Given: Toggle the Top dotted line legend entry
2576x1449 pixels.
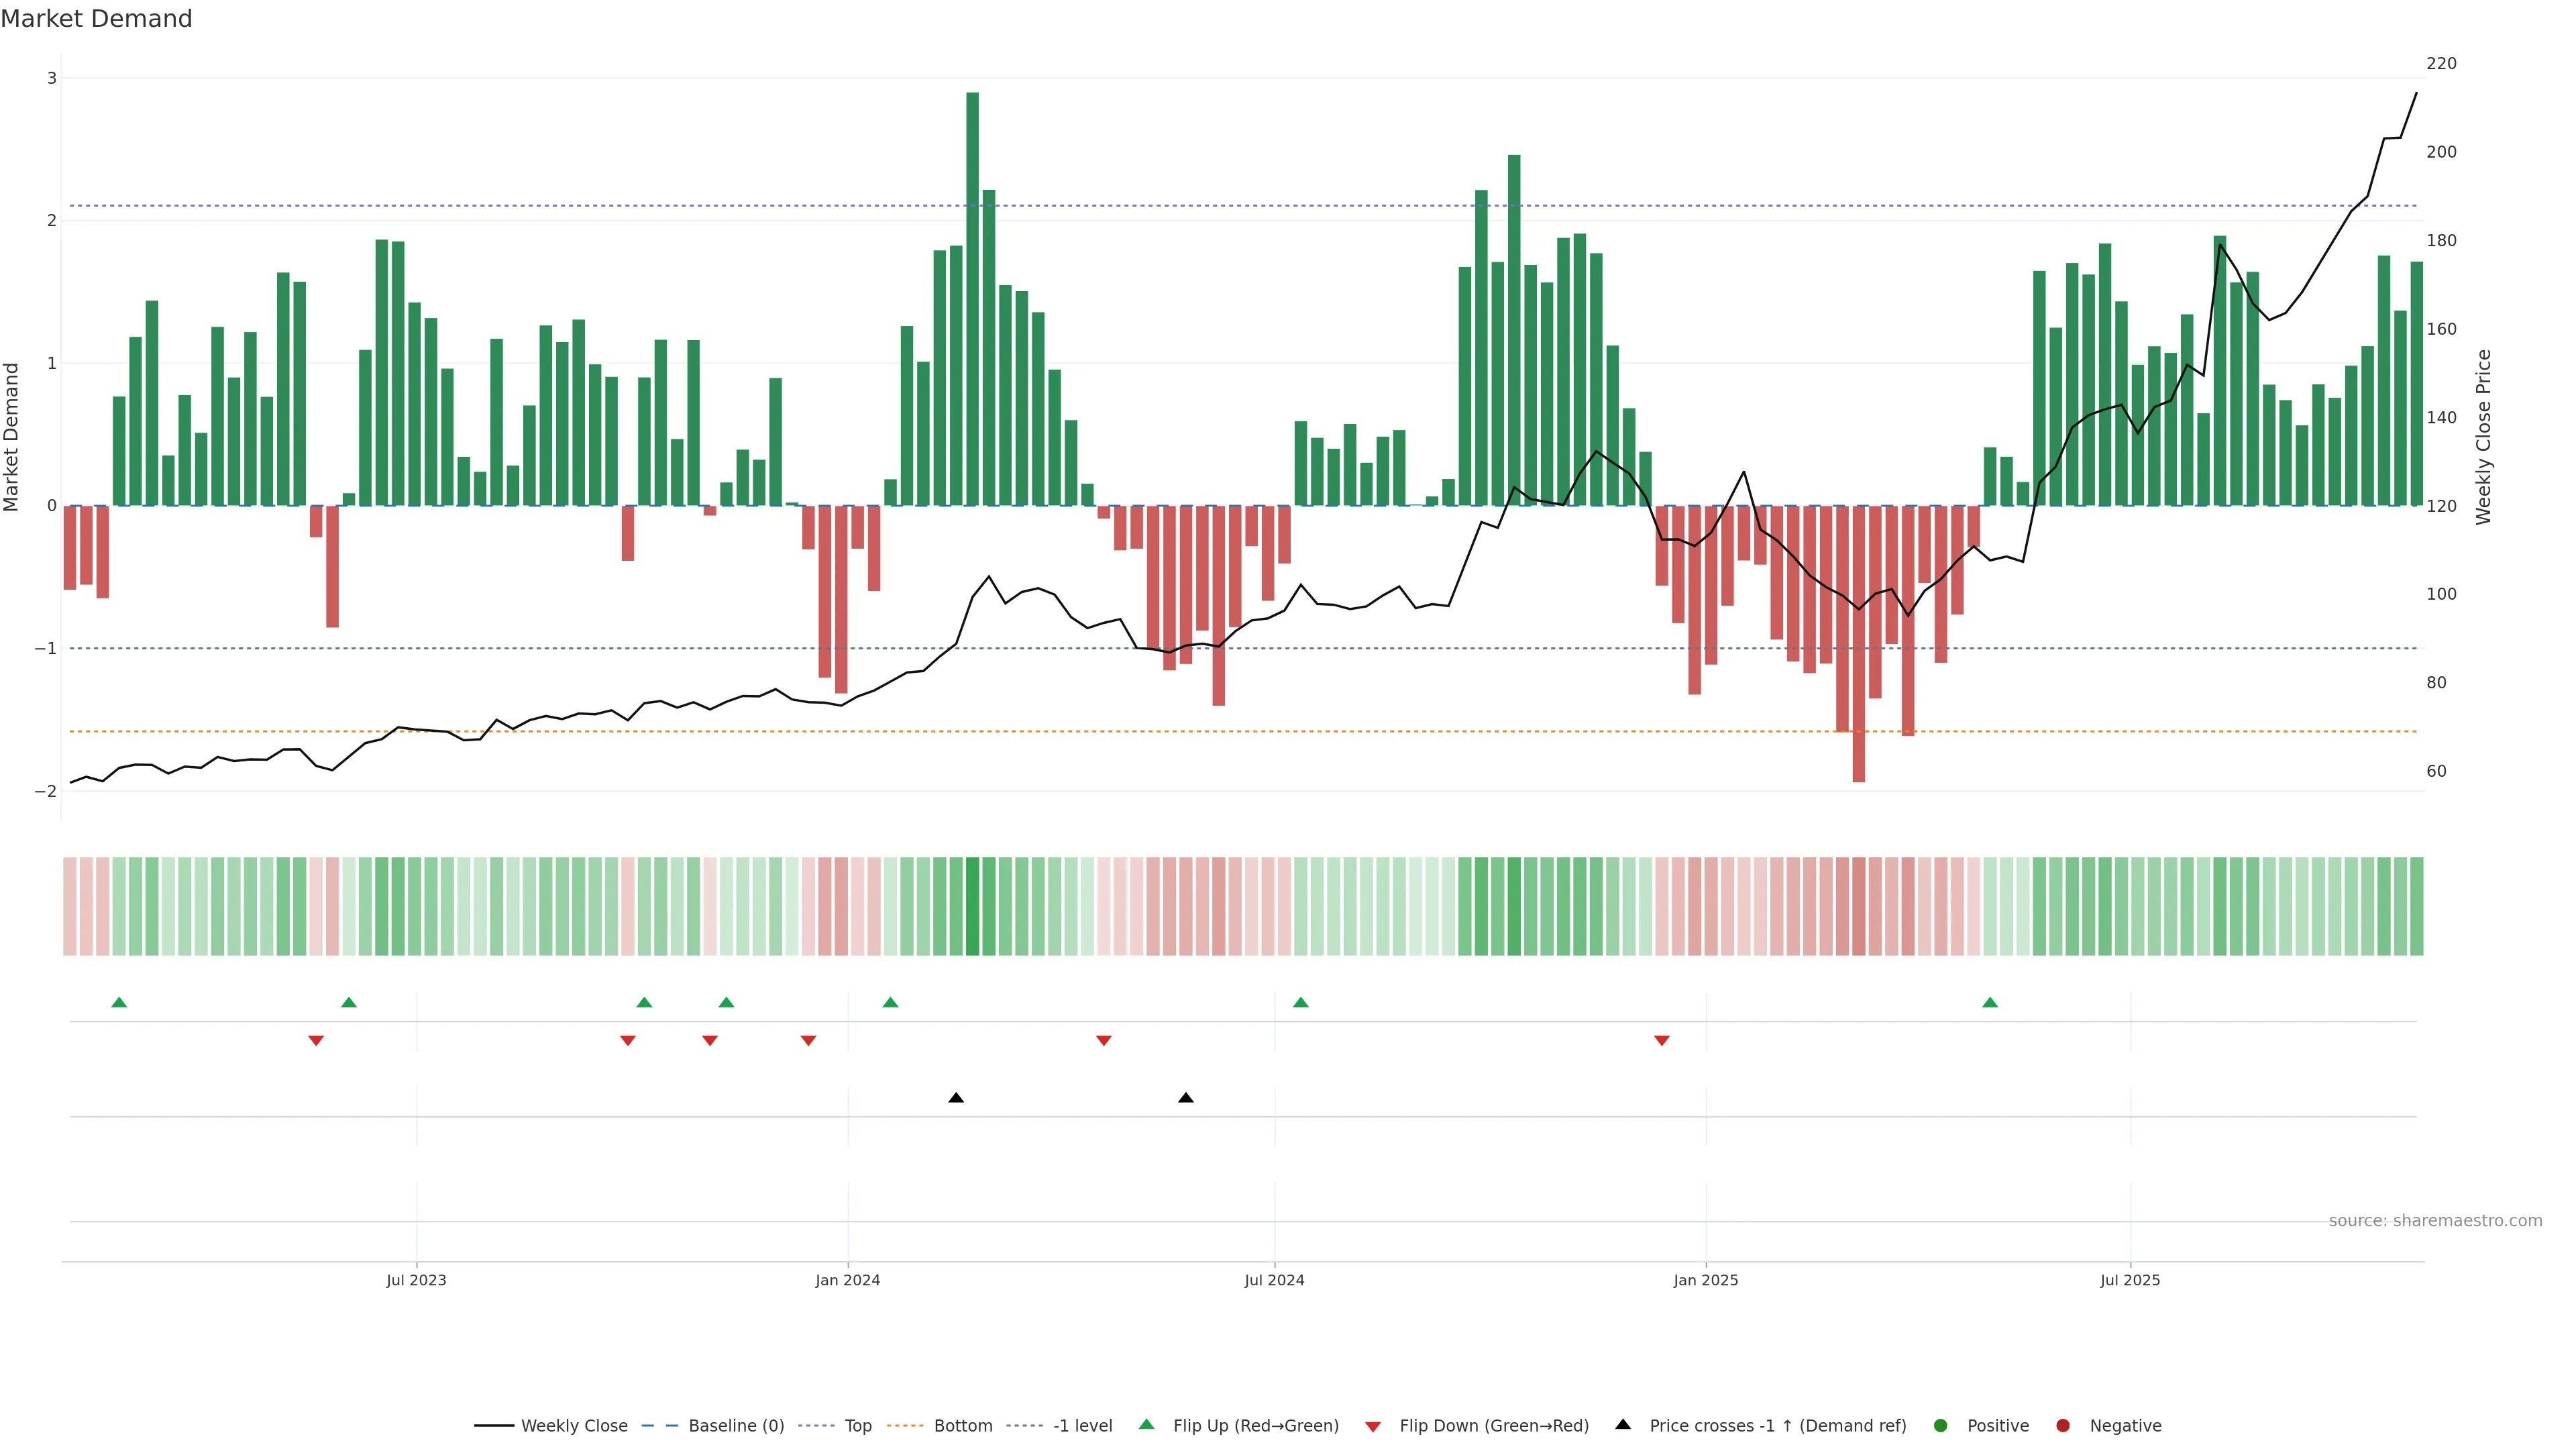Looking at the screenshot, I should 857,1425.
